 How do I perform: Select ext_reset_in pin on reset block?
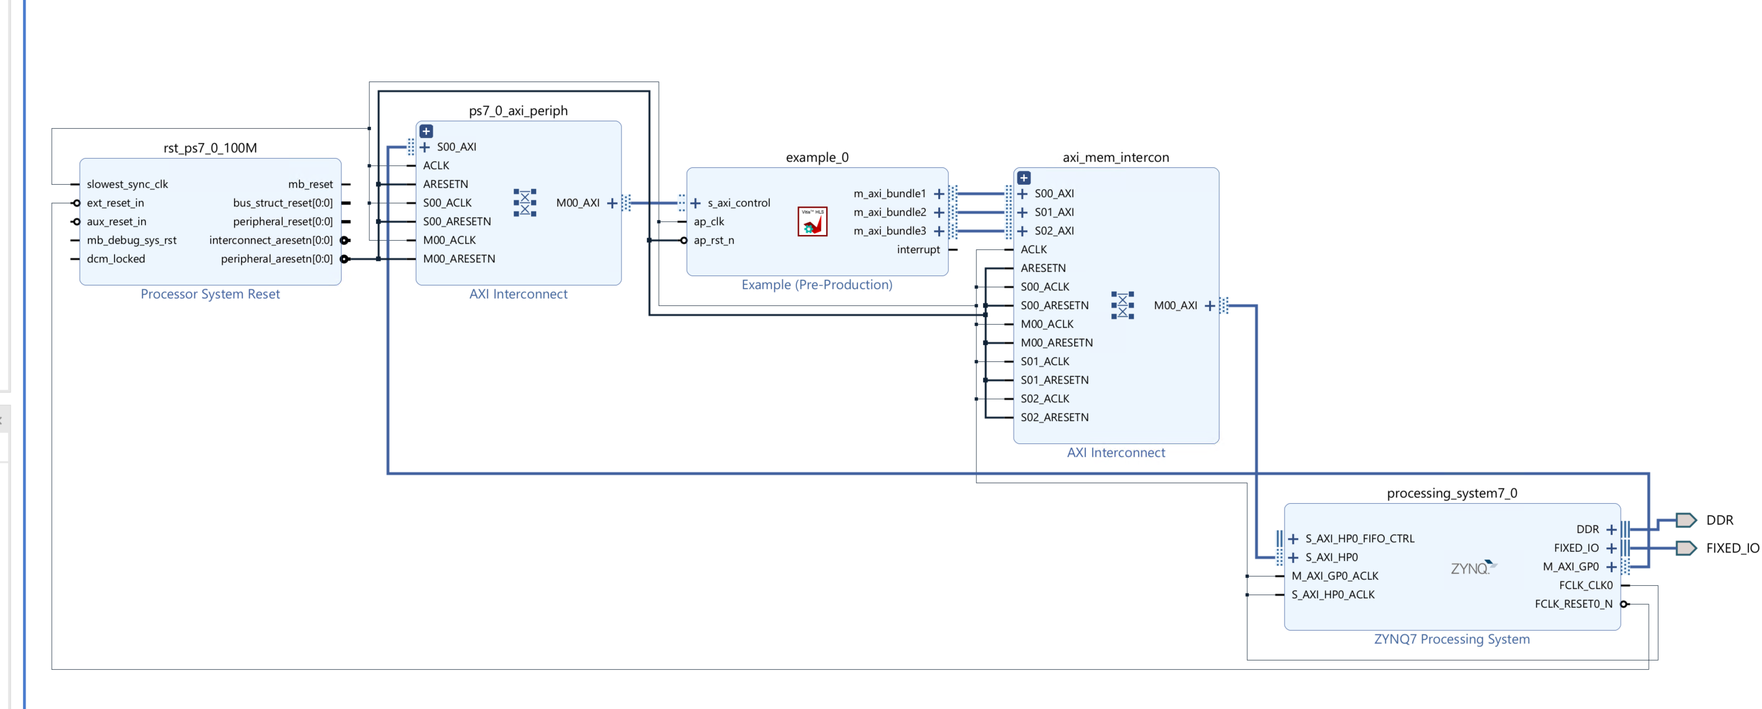pos(115,203)
